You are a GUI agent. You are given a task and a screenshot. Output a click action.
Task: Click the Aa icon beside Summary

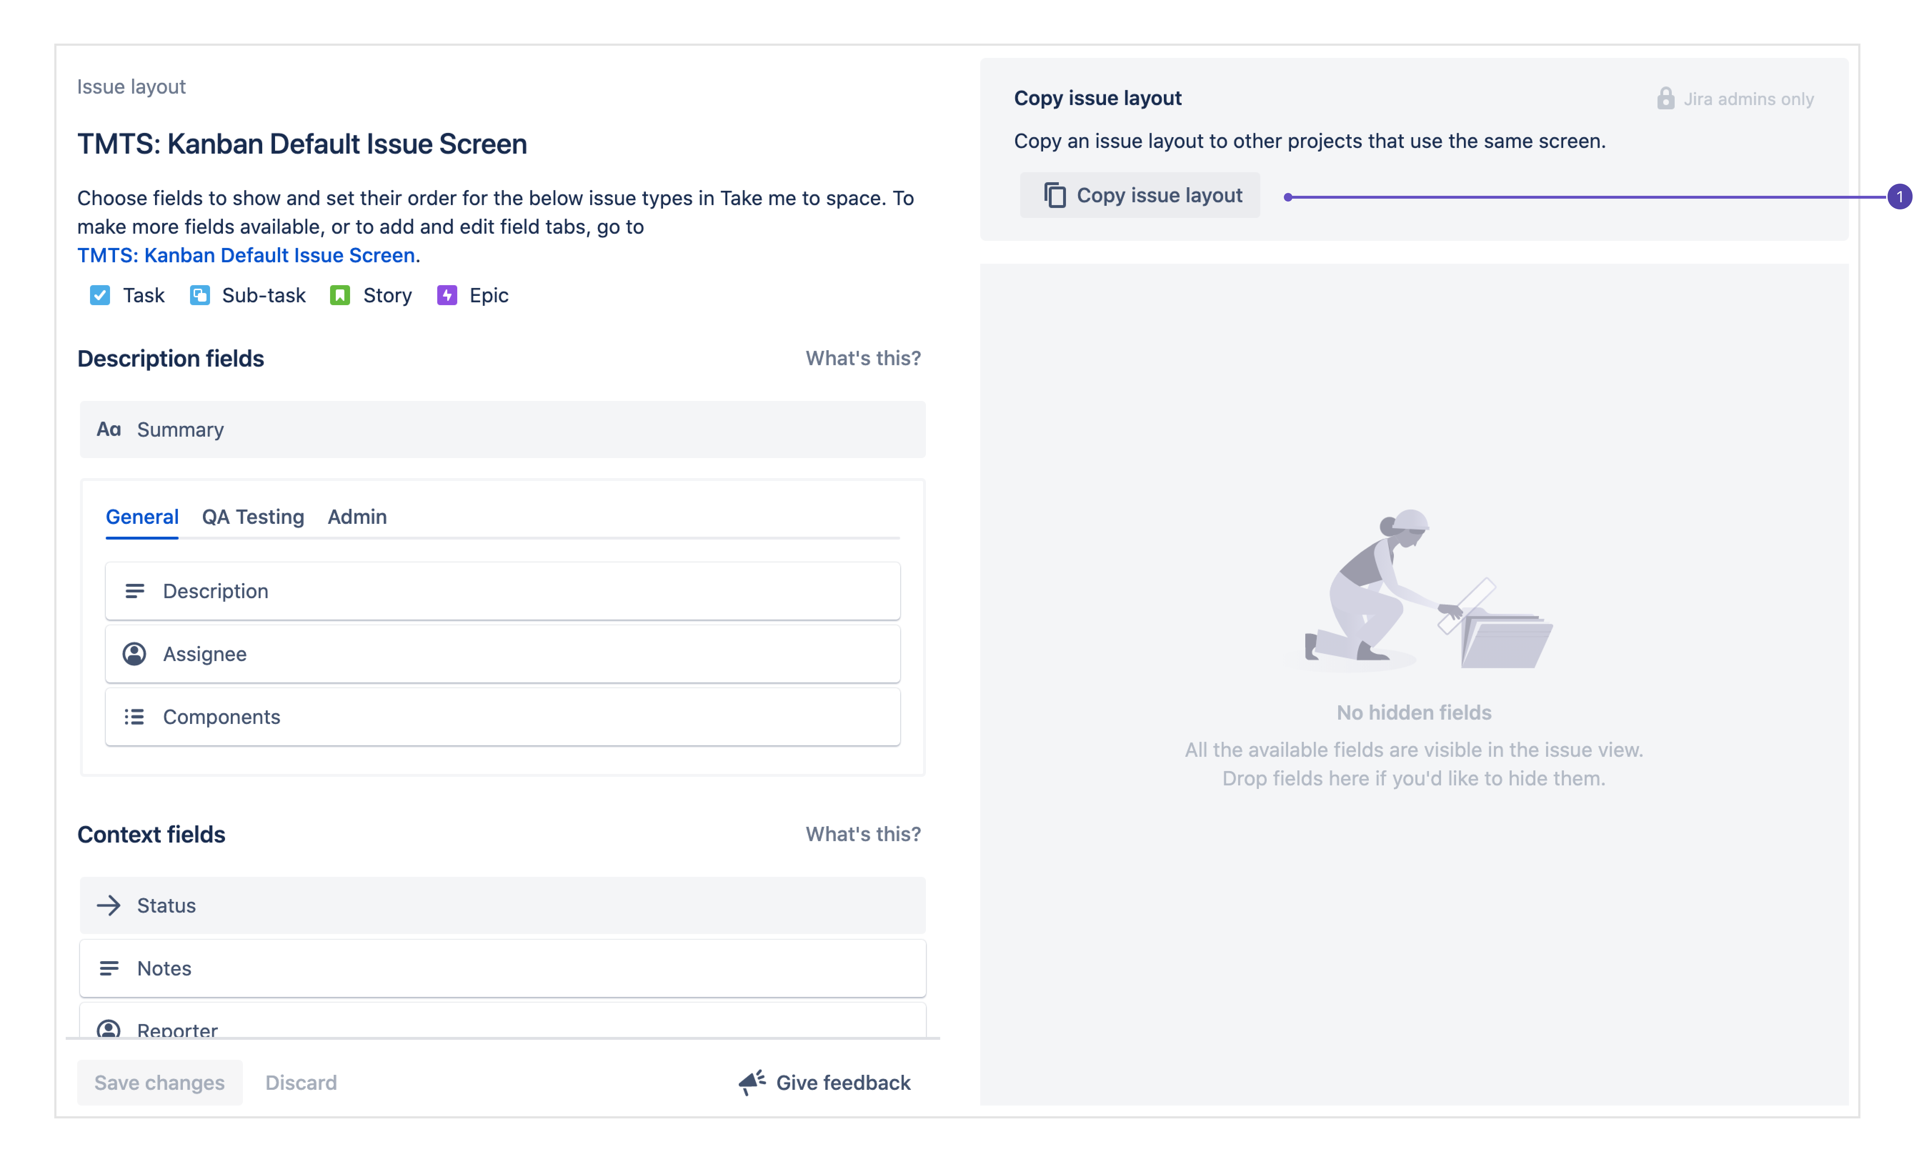(109, 429)
